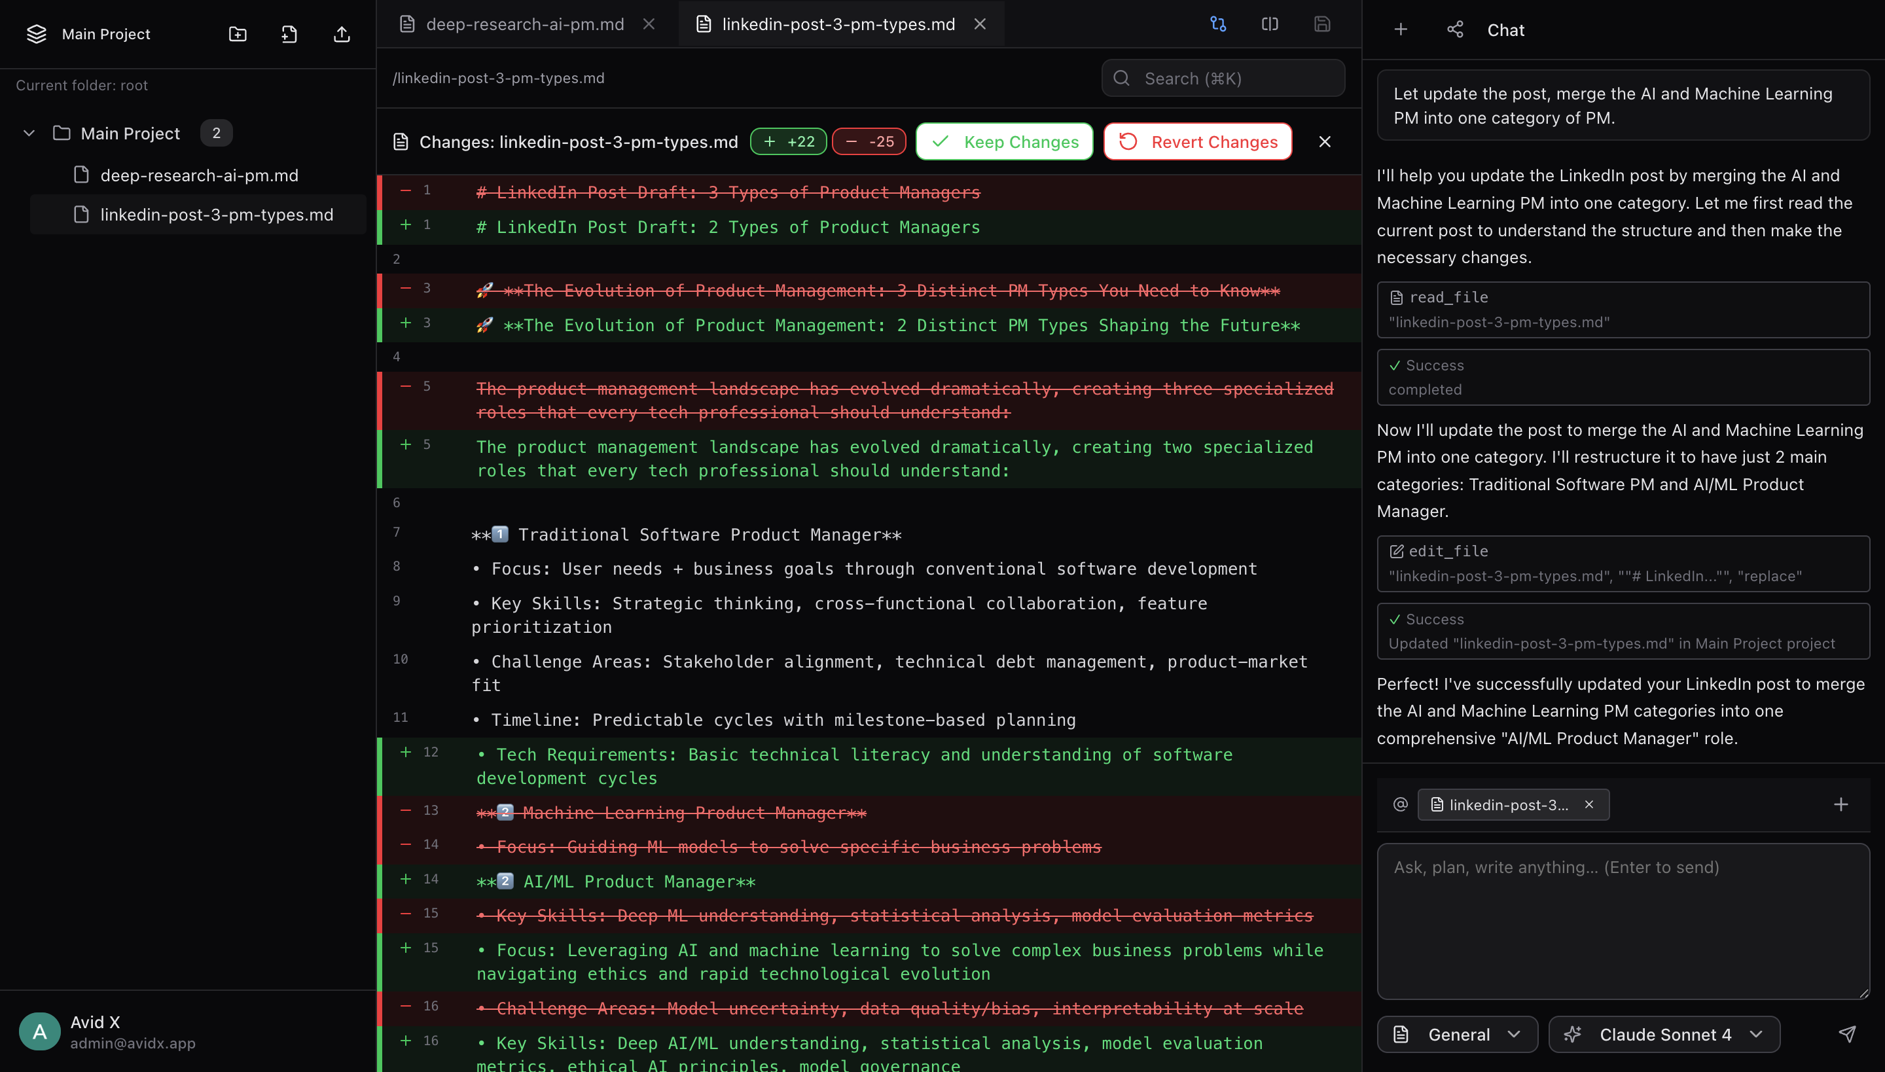
Task: Start a new chat with plus icon
Action: click(x=1401, y=29)
